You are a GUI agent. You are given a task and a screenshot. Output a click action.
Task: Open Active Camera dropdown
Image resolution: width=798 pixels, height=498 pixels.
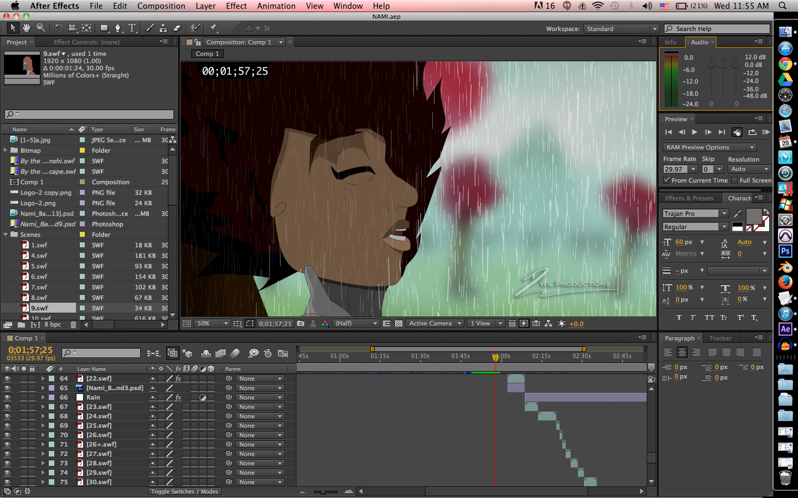pyautogui.click(x=435, y=324)
